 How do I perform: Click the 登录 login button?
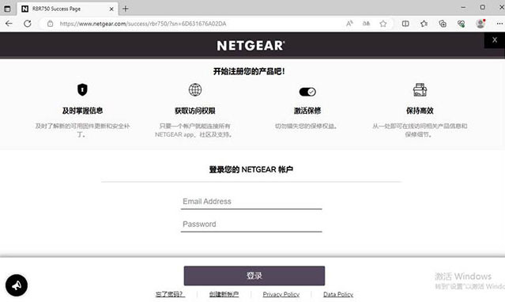tap(254, 276)
